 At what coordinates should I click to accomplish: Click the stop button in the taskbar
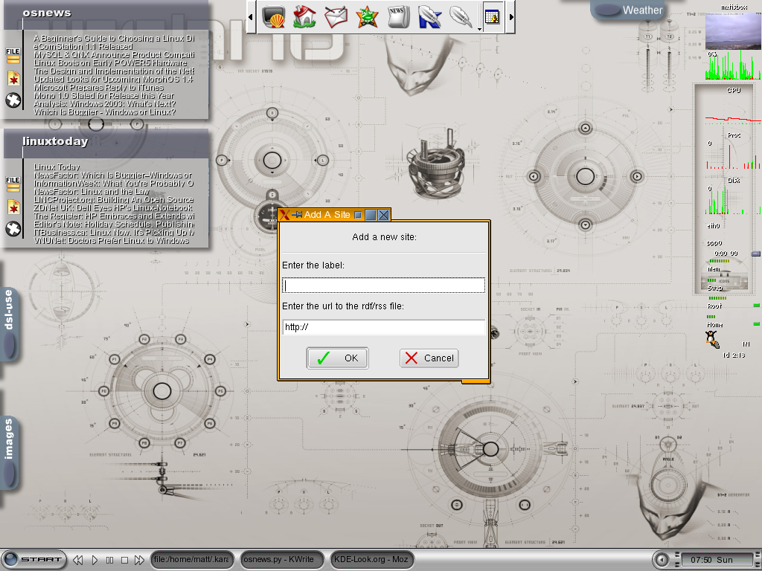[124, 560]
